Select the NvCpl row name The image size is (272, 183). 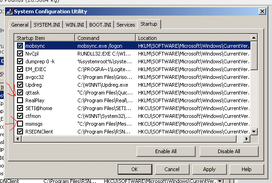click(32, 54)
